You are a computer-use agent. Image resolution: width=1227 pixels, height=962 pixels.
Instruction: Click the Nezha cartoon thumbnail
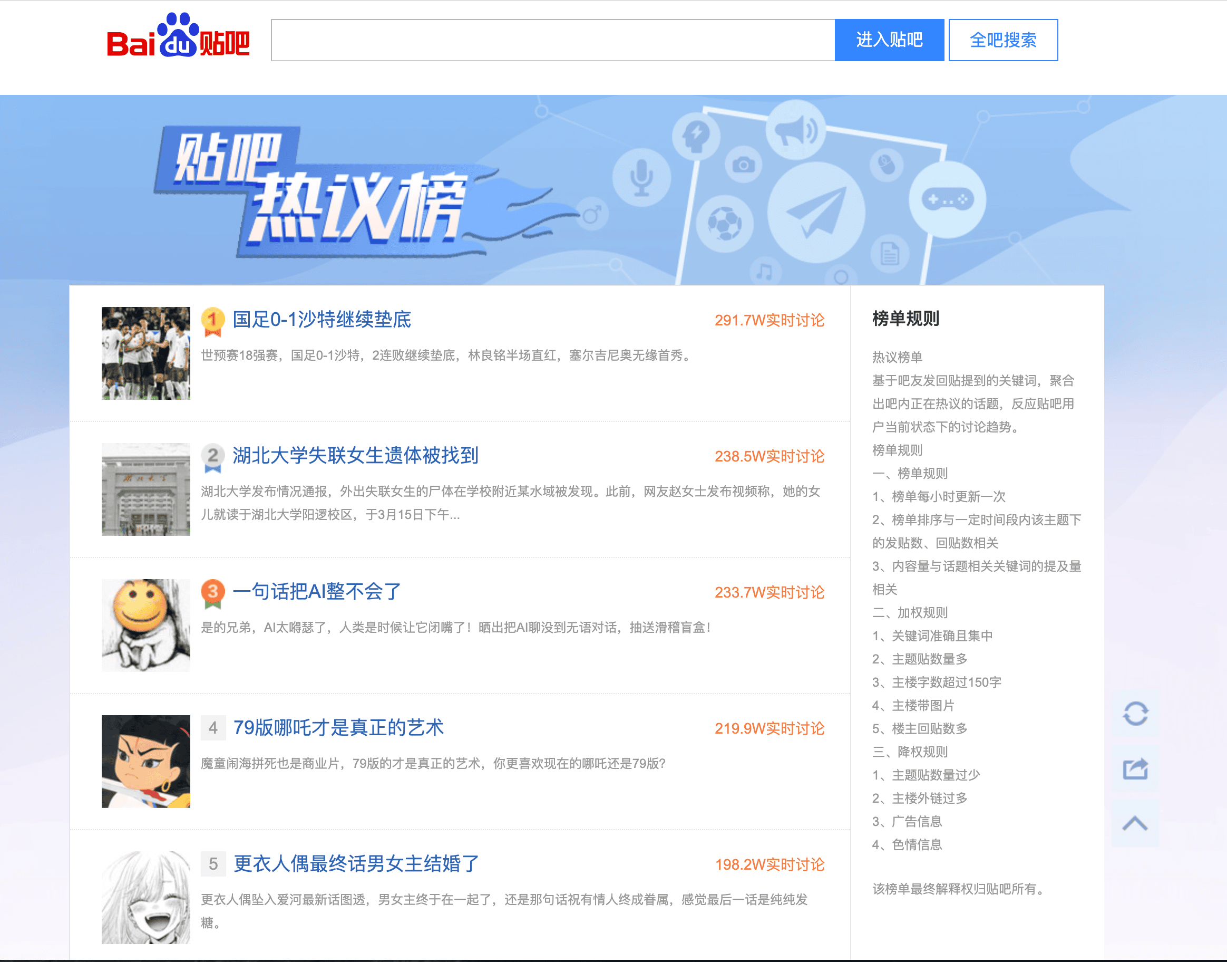(x=146, y=761)
